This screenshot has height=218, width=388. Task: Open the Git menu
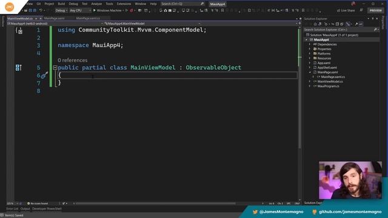[39, 4]
